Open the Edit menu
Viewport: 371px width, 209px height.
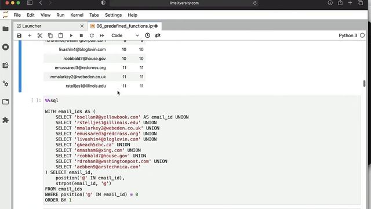(31, 15)
